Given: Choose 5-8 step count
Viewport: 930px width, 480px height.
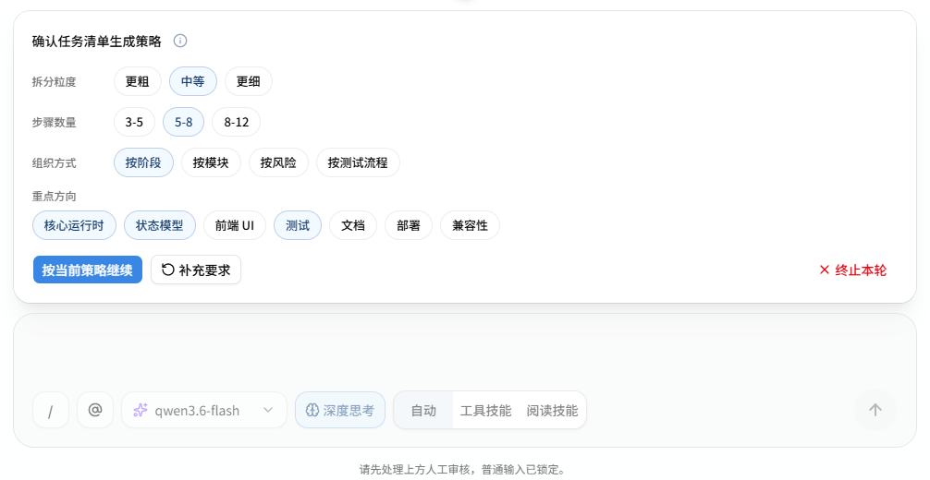Looking at the screenshot, I should [183, 122].
